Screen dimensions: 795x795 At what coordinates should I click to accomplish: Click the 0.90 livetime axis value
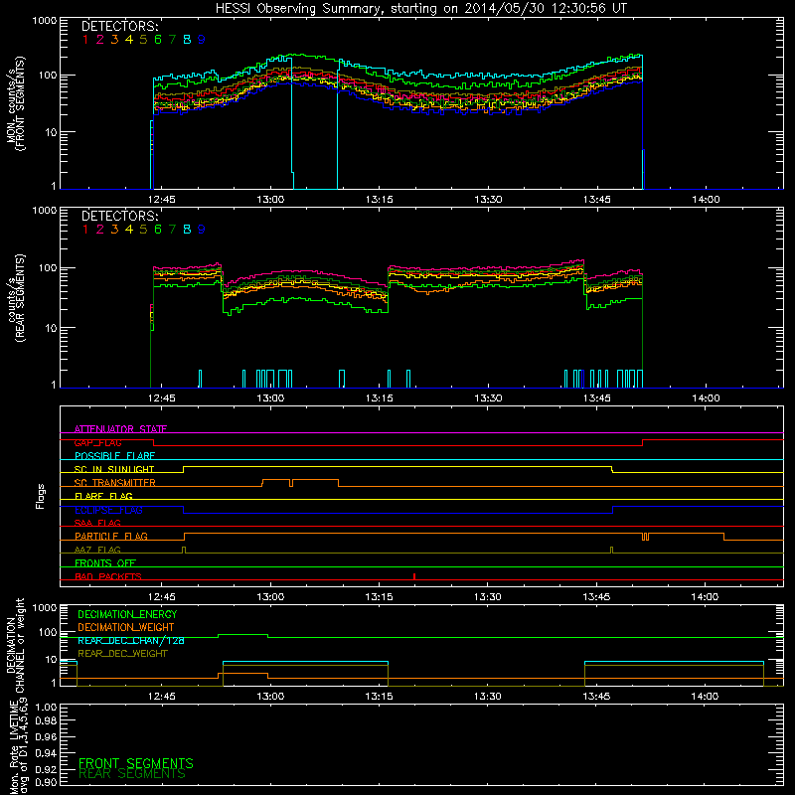[47, 783]
